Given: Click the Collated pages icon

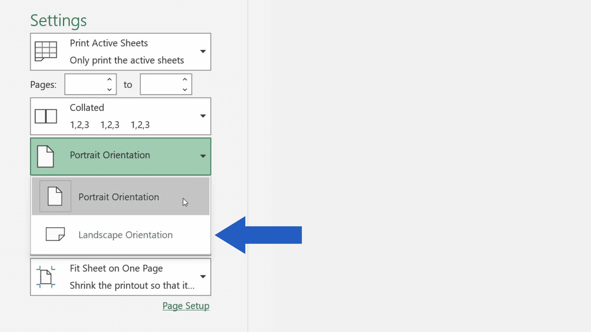Looking at the screenshot, I should point(46,116).
